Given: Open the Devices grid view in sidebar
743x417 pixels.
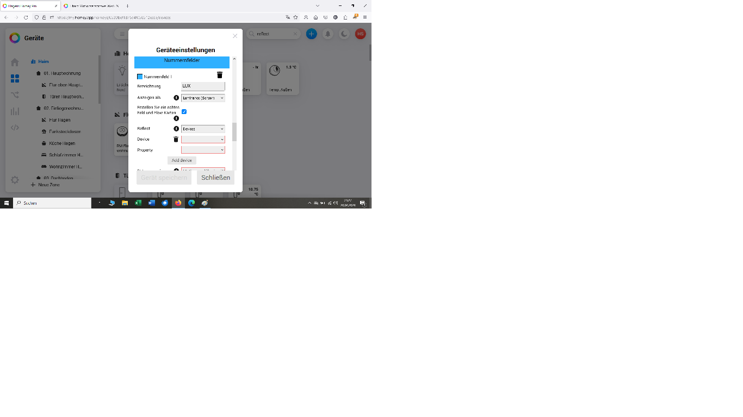Looking at the screenshot, I should [15, 79].
